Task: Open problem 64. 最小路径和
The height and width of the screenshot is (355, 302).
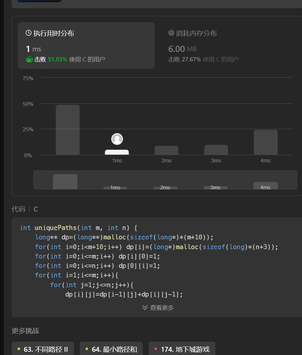Action: click(111, 349)
